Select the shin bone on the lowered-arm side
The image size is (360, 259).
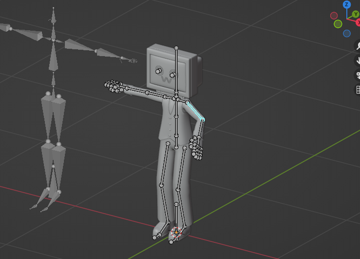click(x=181, y=207)
